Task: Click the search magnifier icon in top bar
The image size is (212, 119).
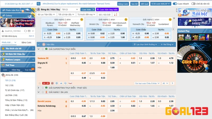Action: click(39, 4)
